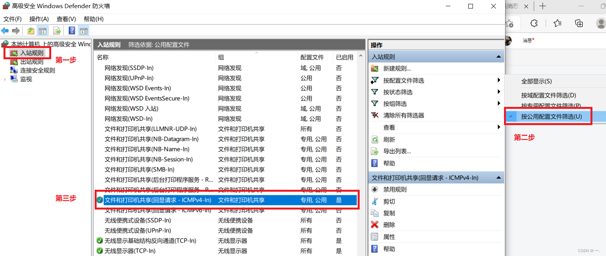Open the 按组筛选 submenu arrow

499,103
